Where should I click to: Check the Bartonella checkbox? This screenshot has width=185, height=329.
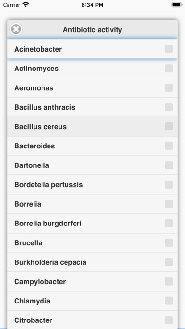[169, 165]
